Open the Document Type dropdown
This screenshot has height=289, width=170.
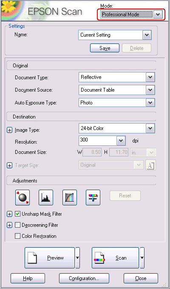(x=117, y=77)
